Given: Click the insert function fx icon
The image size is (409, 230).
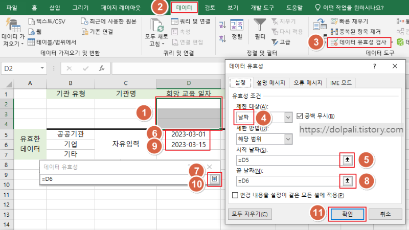Looking at the screenshot, I should [x=102, y=68].
